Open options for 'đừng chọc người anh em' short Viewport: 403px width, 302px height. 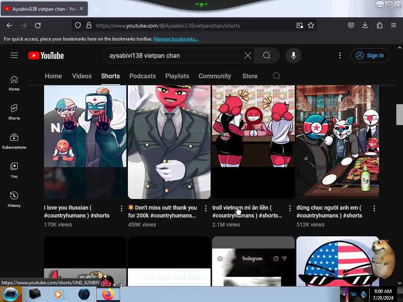point(374,208)
